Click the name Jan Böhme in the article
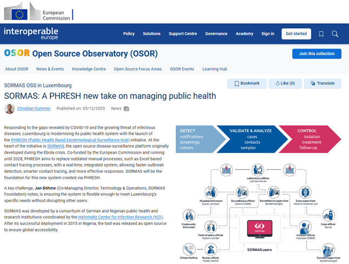Screen dimensions: 349x264 coord(45,188)
